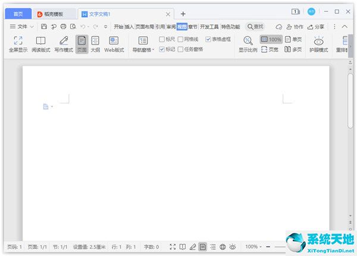This screenshot has height=256, width=357.
Task: Switch to Web版式 layout view
Action: (114, 44)
